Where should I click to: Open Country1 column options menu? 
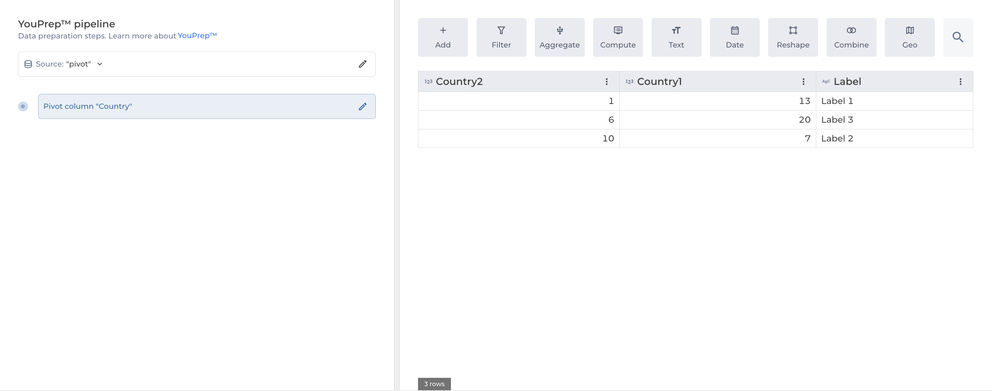(803, 81)
